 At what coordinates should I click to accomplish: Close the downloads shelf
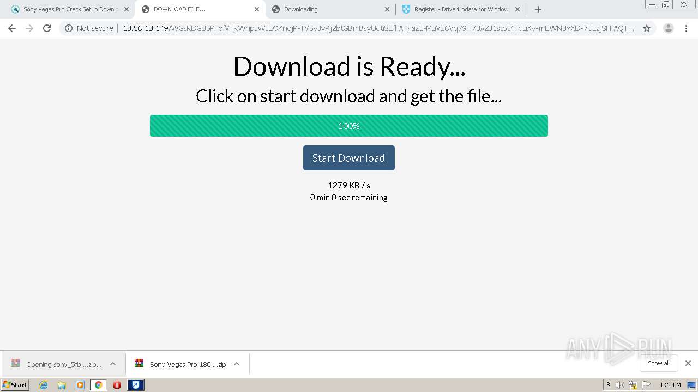(688, 363)
